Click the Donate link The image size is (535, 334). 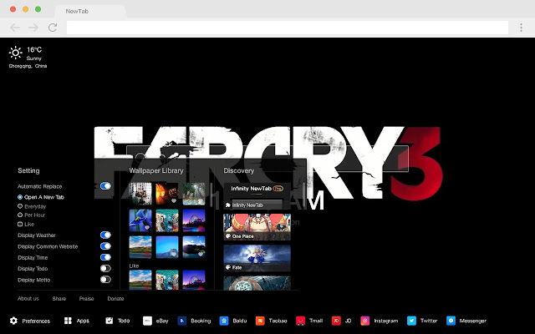pos(115,299)
